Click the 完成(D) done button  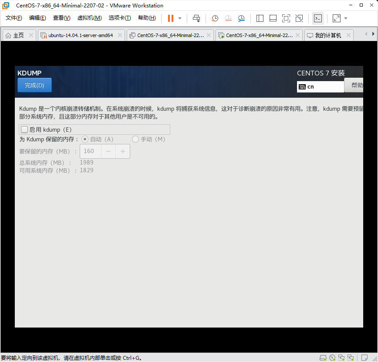[34, 85]
